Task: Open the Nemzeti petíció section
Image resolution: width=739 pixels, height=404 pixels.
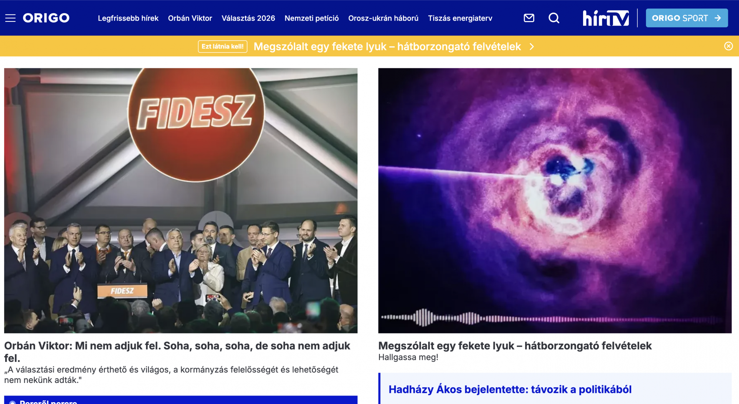Action: pyautogui.click(x=311, y=18)
